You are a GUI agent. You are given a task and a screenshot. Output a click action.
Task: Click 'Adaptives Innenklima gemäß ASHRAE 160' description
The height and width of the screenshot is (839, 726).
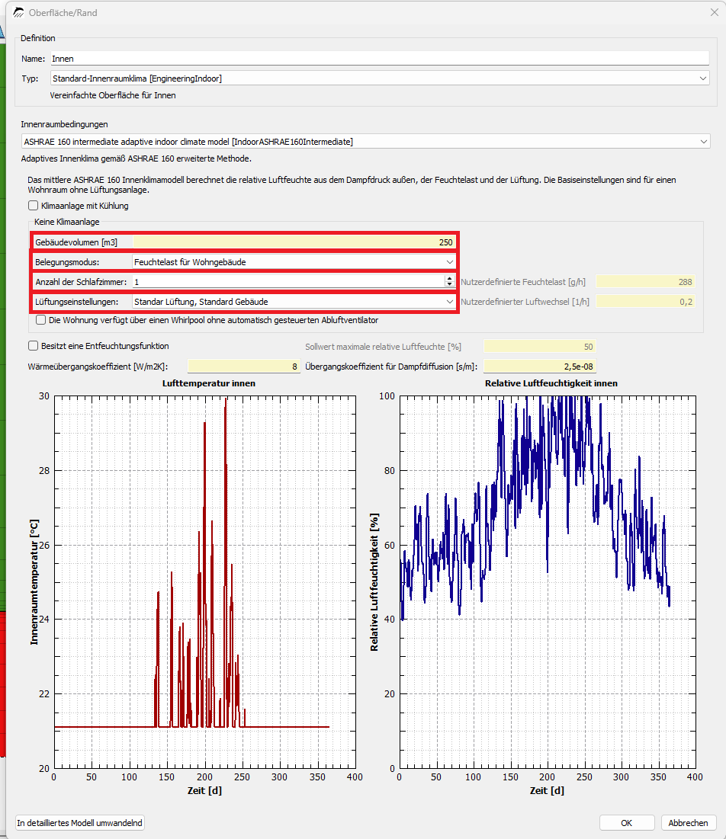[x=136, y=159]
